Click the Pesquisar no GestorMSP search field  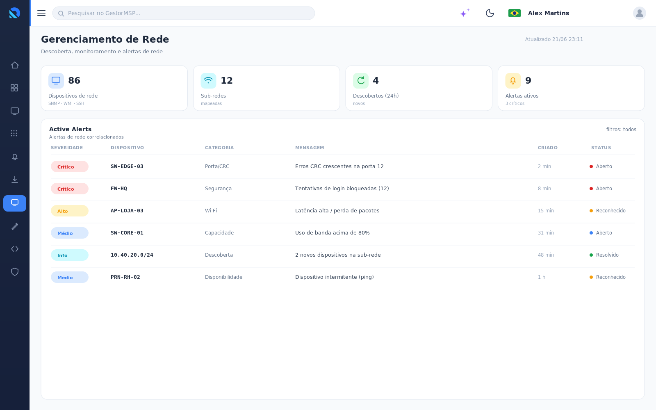184,13
